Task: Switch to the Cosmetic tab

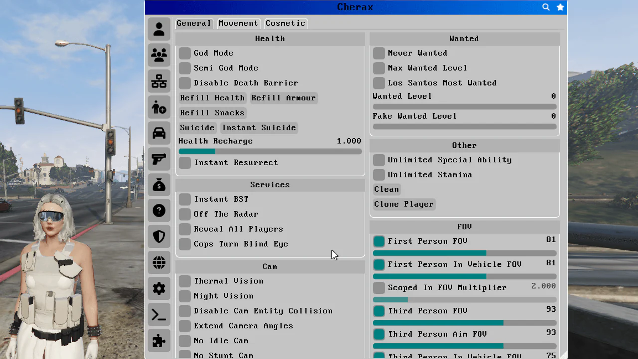Action: pyautogui.click(x=285, y=23)
